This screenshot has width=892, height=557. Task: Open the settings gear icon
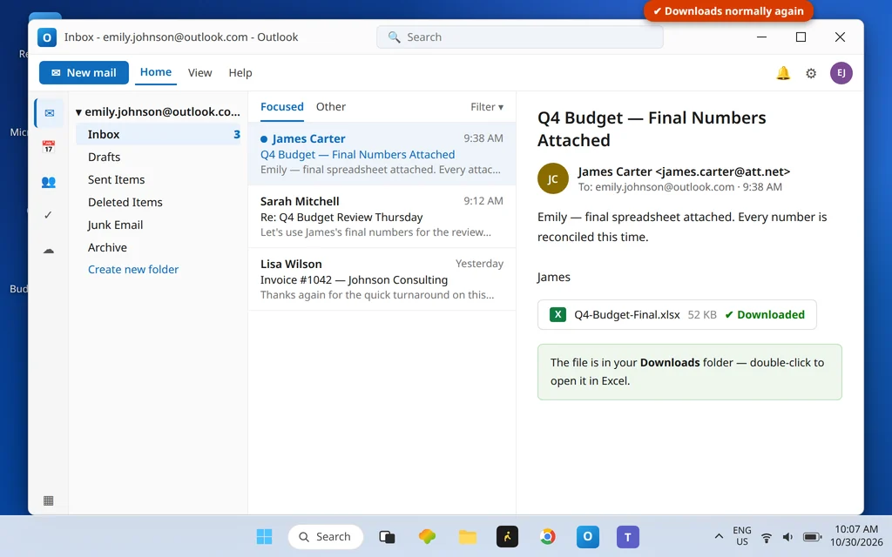pyautogui.click(x=811, y=73)
